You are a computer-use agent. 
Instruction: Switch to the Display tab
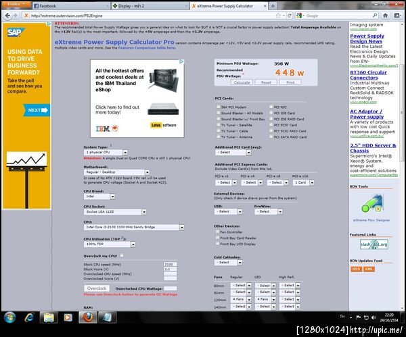[x=150, y=6]
